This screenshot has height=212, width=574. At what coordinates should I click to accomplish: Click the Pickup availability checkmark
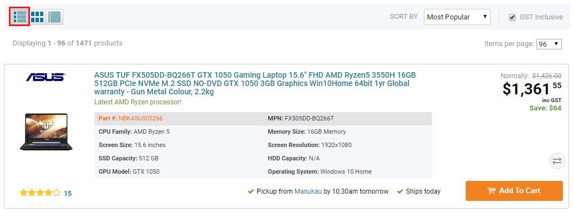click(x=251, y=191)
